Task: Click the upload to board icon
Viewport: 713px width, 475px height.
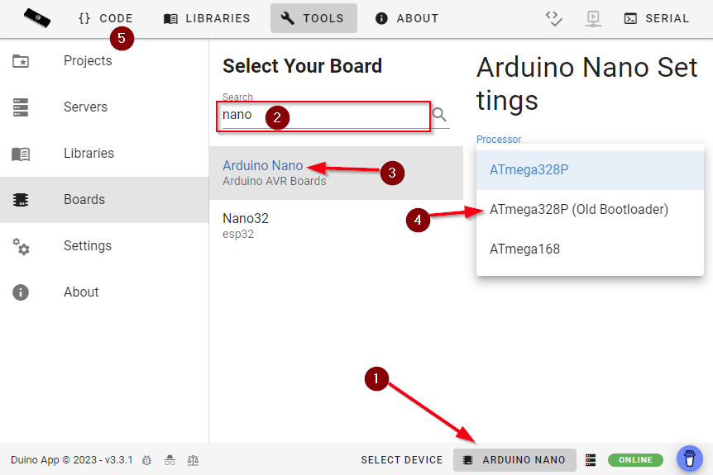Action: [592, 18]
